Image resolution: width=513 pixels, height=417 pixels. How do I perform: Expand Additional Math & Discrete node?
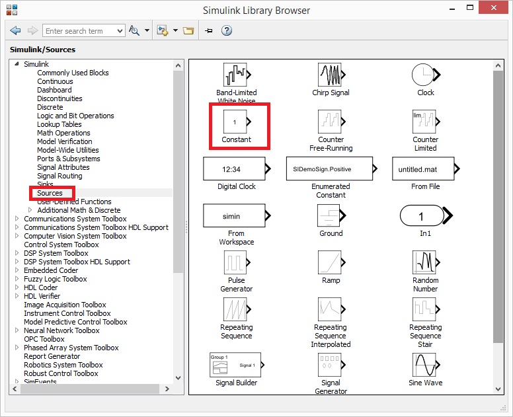click(30, 210)
